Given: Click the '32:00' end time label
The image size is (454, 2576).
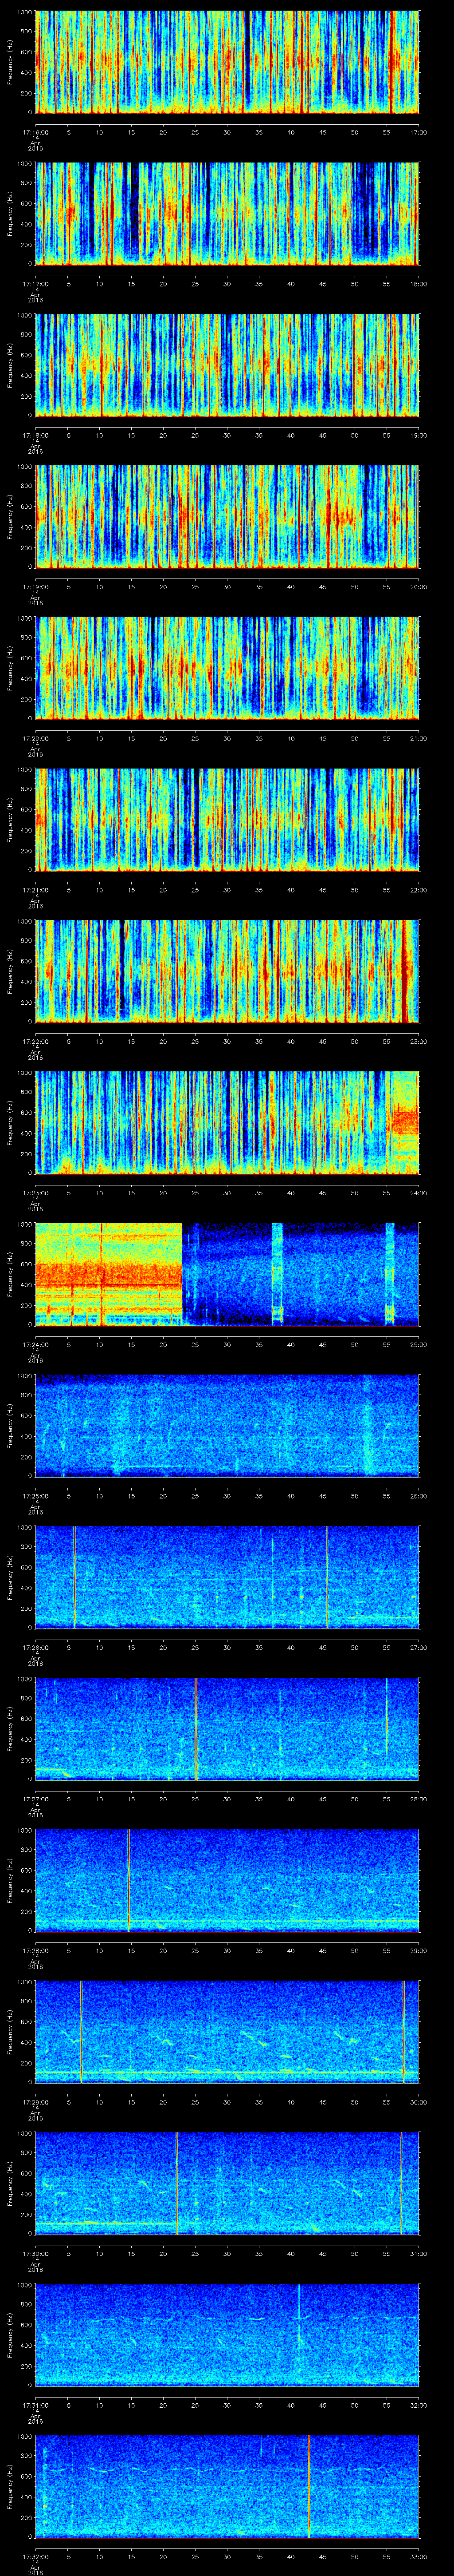Looking at the screenshot, I should (418, 2404).
